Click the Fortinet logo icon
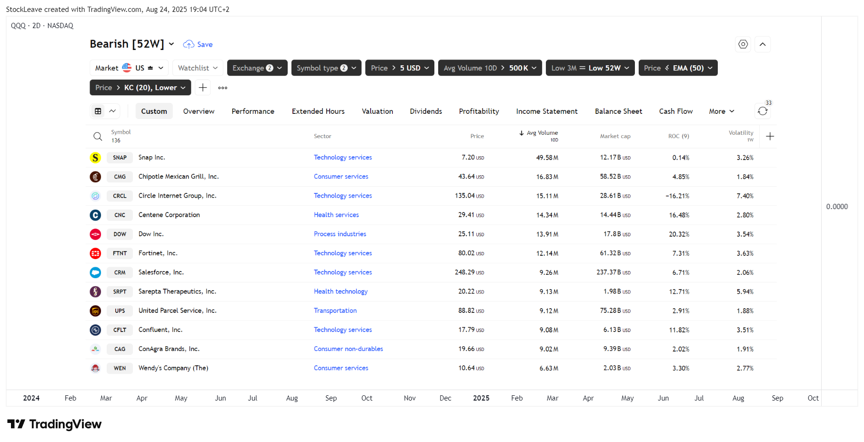The image size is (864, 442). [95, 253]
